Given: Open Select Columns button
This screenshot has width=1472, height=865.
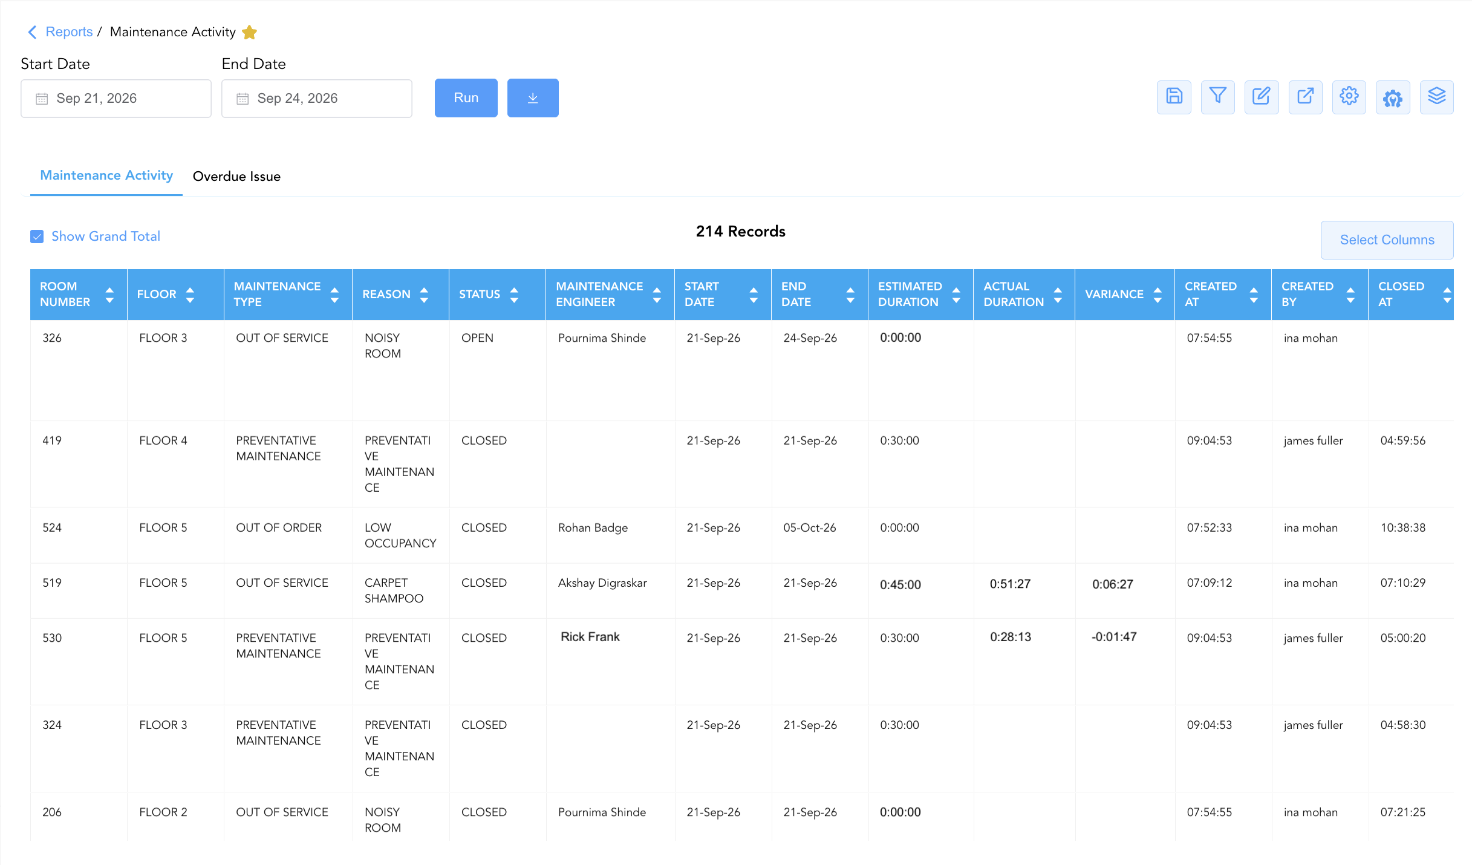Looking at the screenshot, I should (x=1387, y=240).
